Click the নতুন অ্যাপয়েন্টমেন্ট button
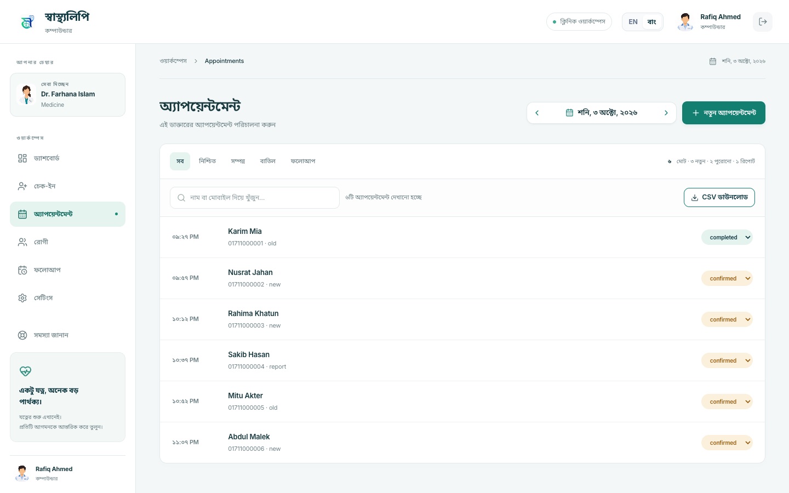 coord(724,113)
